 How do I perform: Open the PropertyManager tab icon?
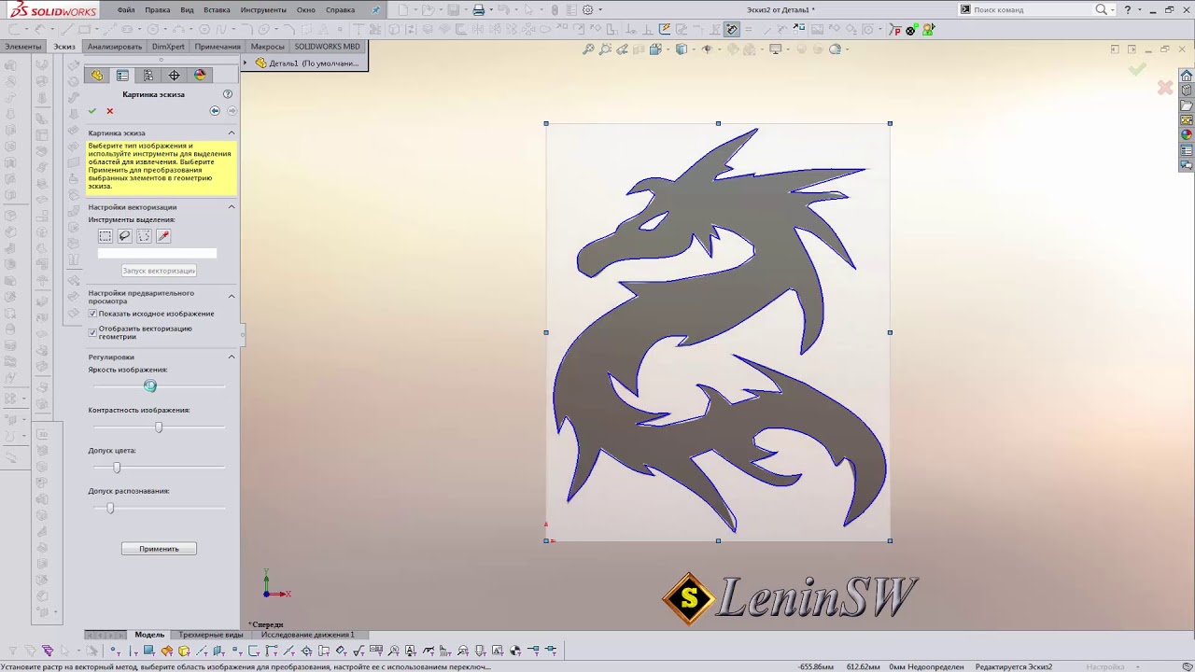point(122,76)
